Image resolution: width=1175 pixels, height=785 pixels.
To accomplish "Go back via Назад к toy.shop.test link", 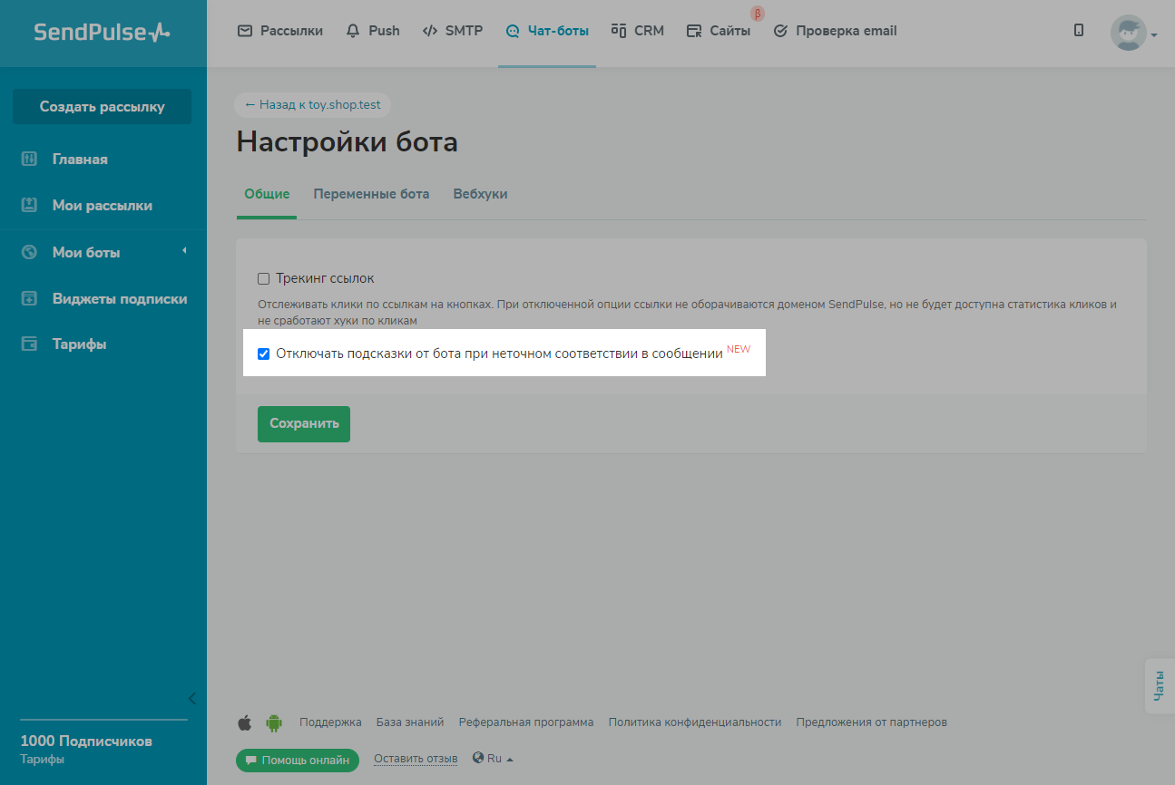I will tap(312, 105).
